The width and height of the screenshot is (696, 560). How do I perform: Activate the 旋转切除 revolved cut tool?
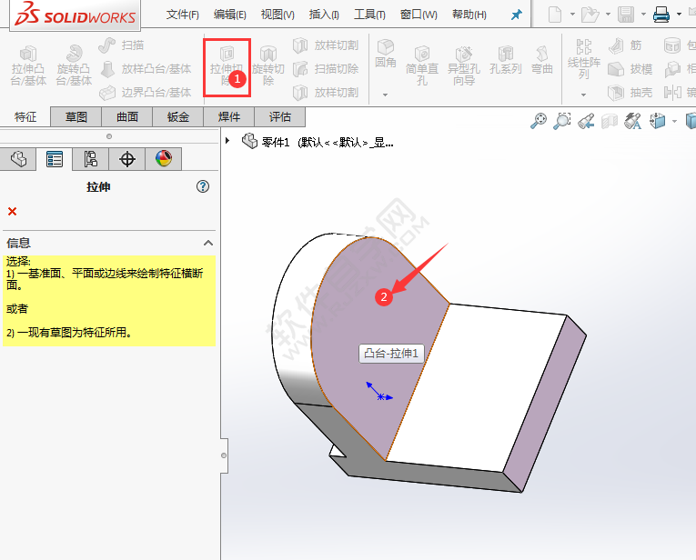coord(268,66)
